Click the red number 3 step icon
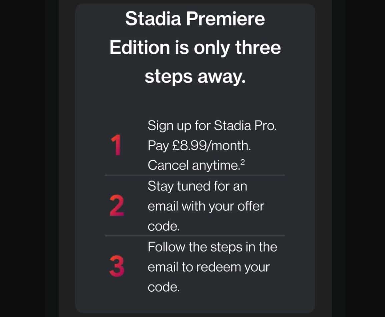Viewport: 385px width, 317px height. (x=117, y=267)
